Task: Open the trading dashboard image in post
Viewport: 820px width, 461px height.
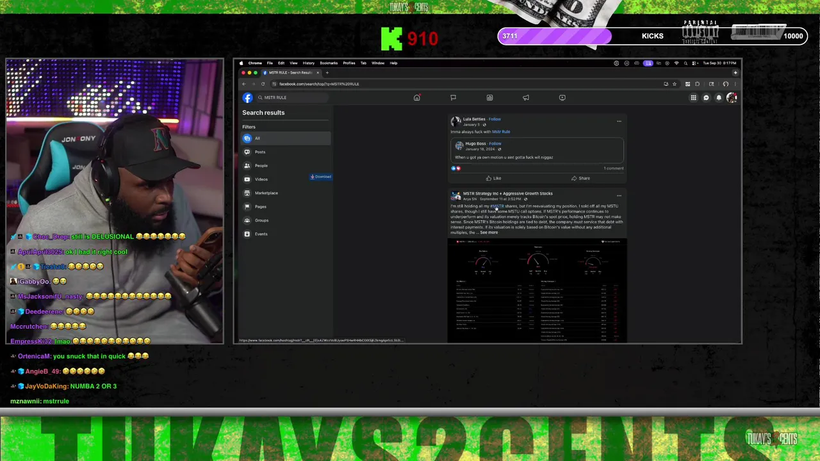Action: click(537, 289)
